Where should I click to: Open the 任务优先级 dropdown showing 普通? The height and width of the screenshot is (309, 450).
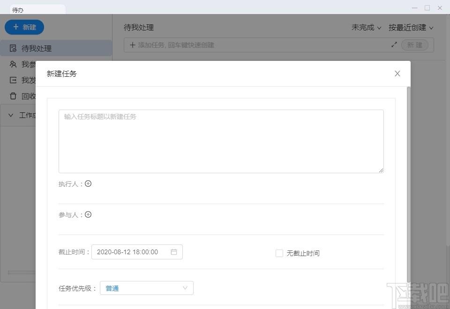(x=147, y=288)
